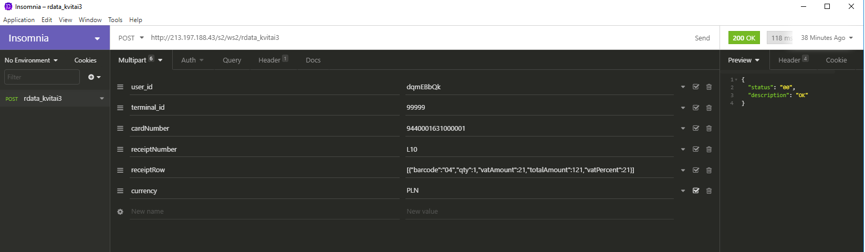The width and height of the screenshot is (865, 252).
Task: Disable the user_id field checkbox
Action: (x=696, y=87)
